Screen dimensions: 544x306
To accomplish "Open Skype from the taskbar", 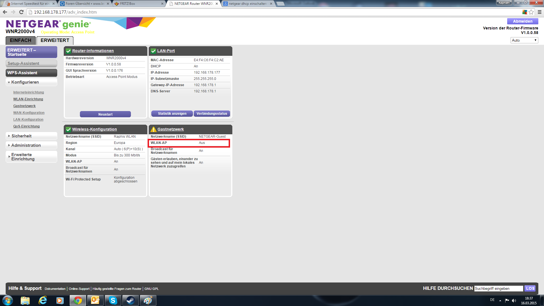I will pos(113,300).
